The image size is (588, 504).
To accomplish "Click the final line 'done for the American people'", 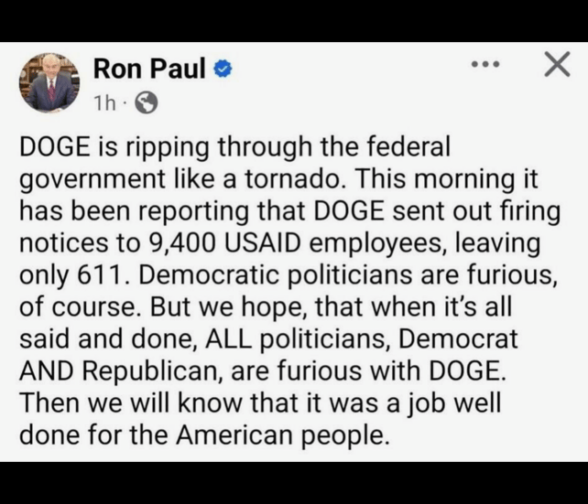I will pyautogui.click(x=205, y=435).
